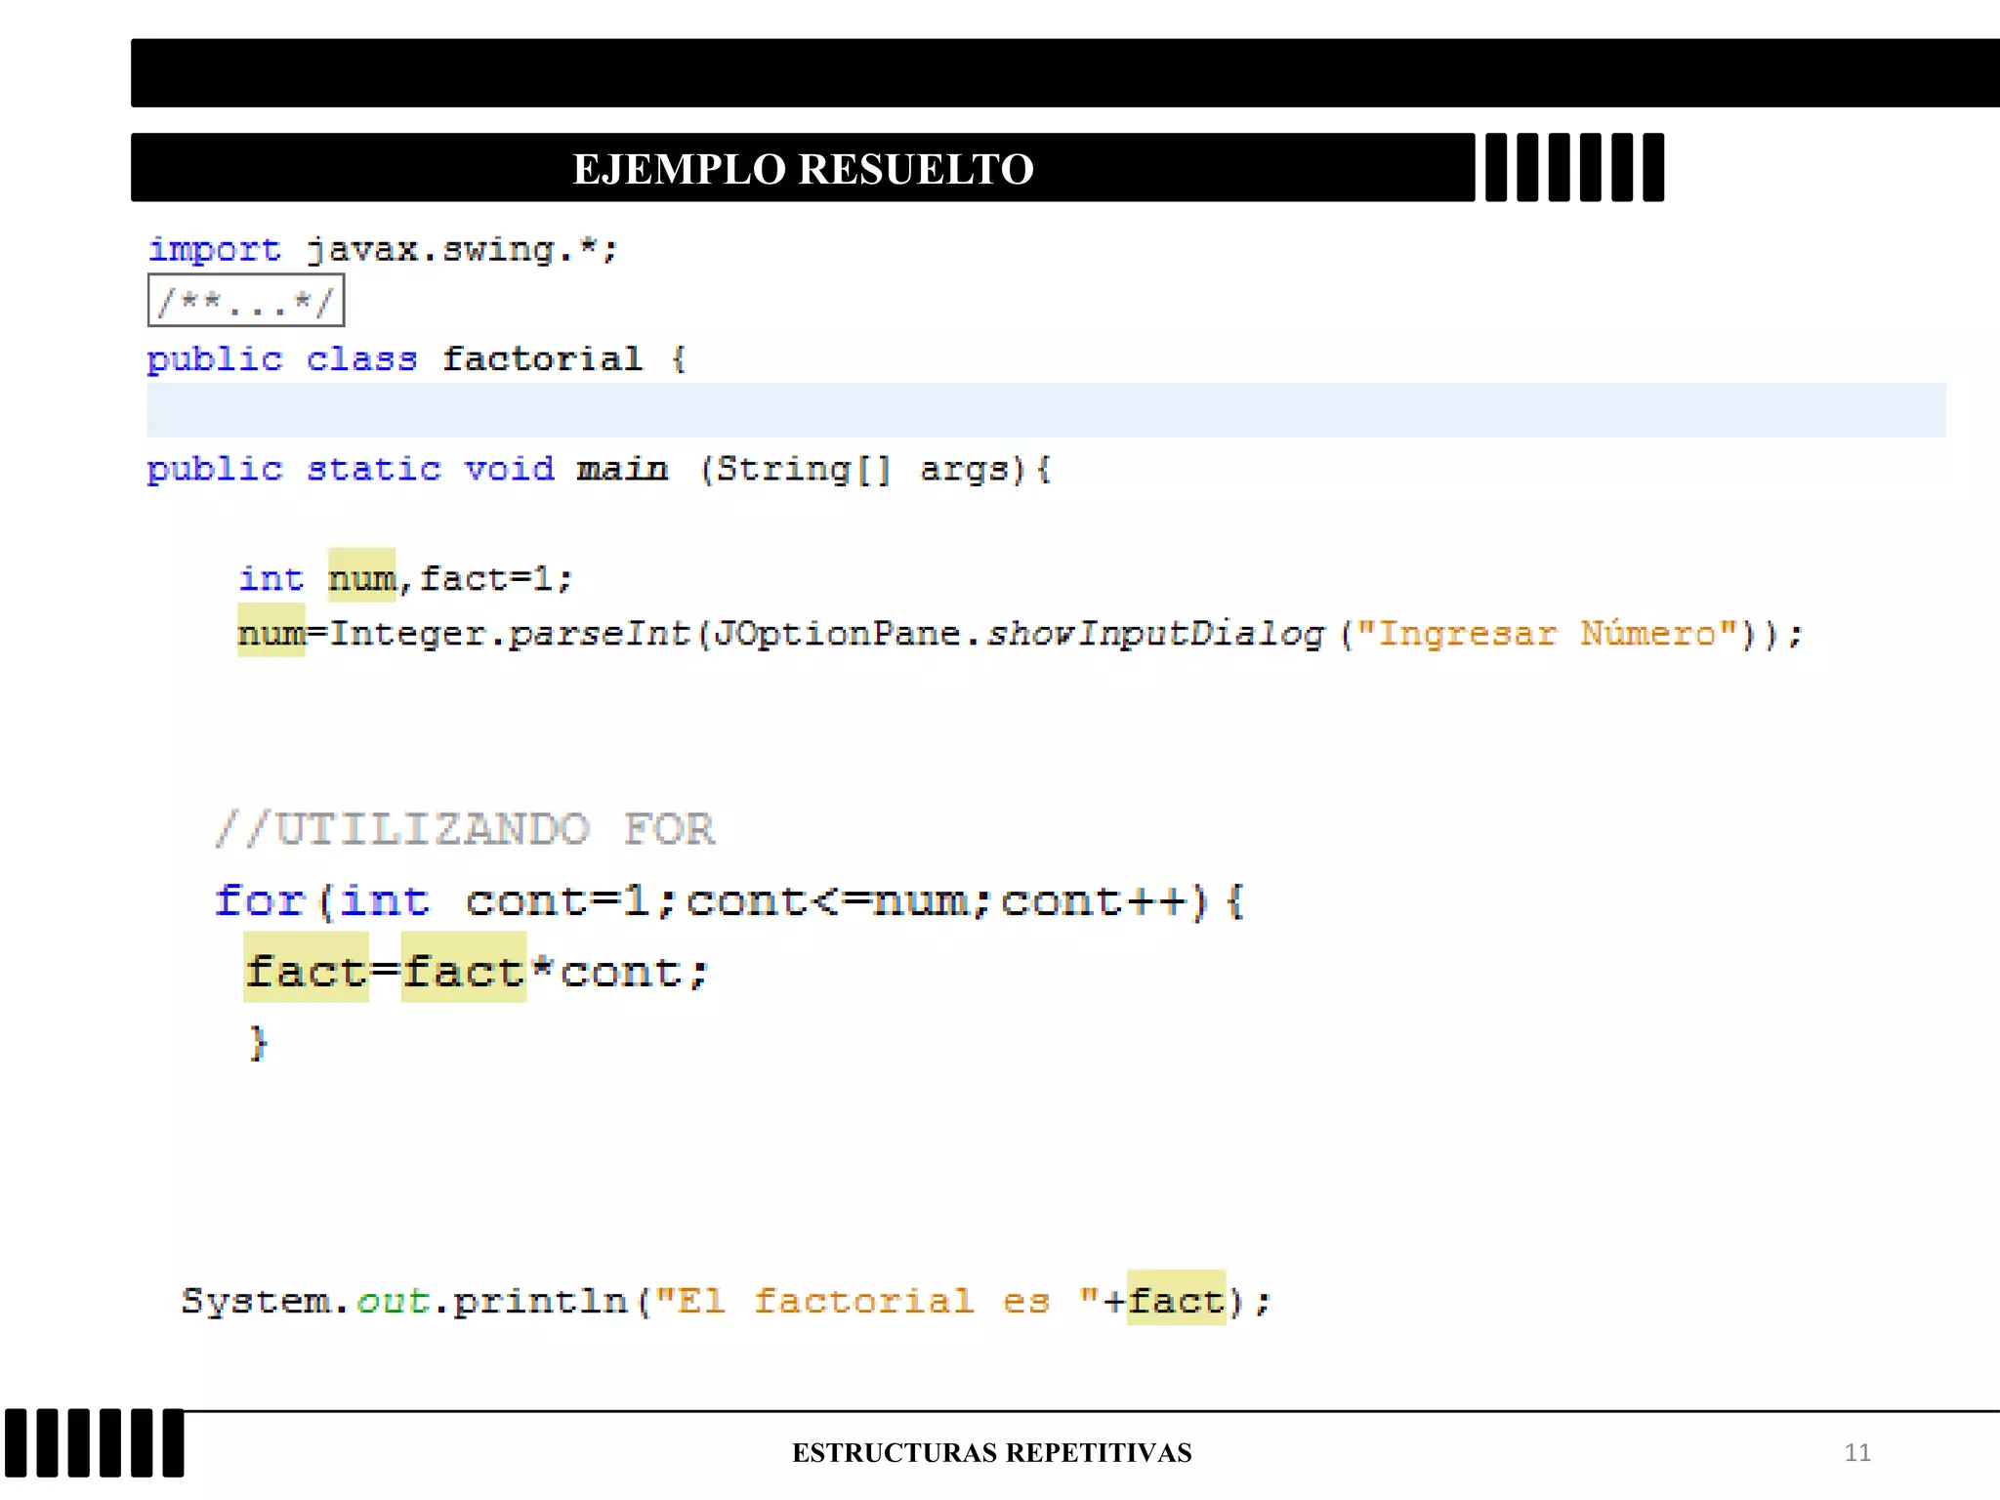Click the ESTRUCTURAS REPETITIVAS footer text
This screenshot has height=1500, width=2000.
click(x=991, y=1453)
